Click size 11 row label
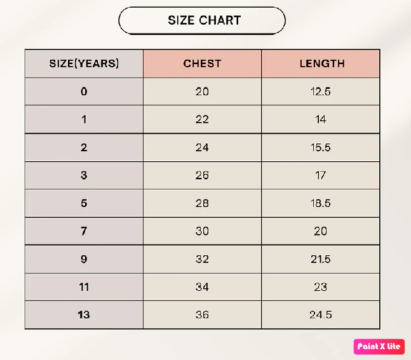 84,287
